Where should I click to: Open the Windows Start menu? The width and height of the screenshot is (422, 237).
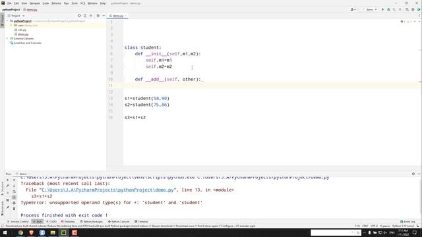(x=5, y=232)
